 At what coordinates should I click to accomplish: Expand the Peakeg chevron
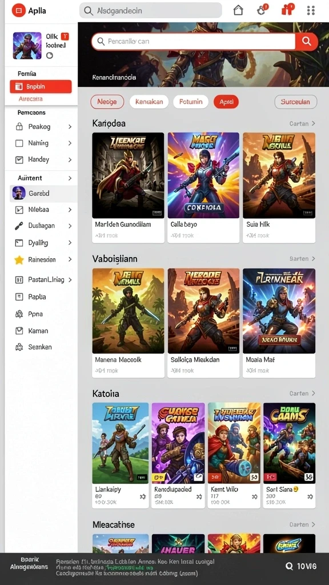pos(70,127)
